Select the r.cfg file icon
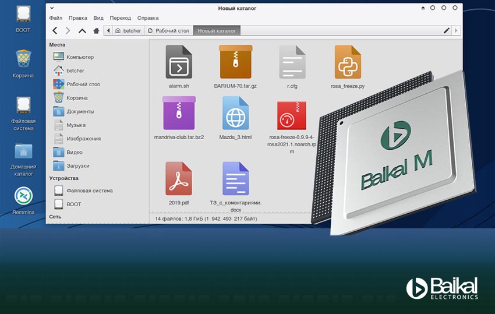Viewport: 495px width, 314px height. [x=292, y=62]
